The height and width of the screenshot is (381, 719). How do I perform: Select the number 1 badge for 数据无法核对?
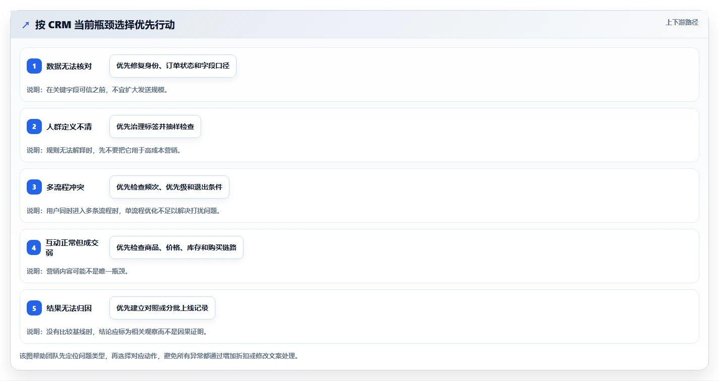point(34,66)
